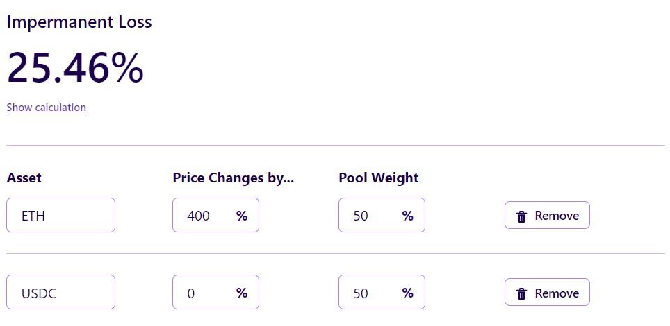Click the Price Changes by... column header

coord(233,178)
